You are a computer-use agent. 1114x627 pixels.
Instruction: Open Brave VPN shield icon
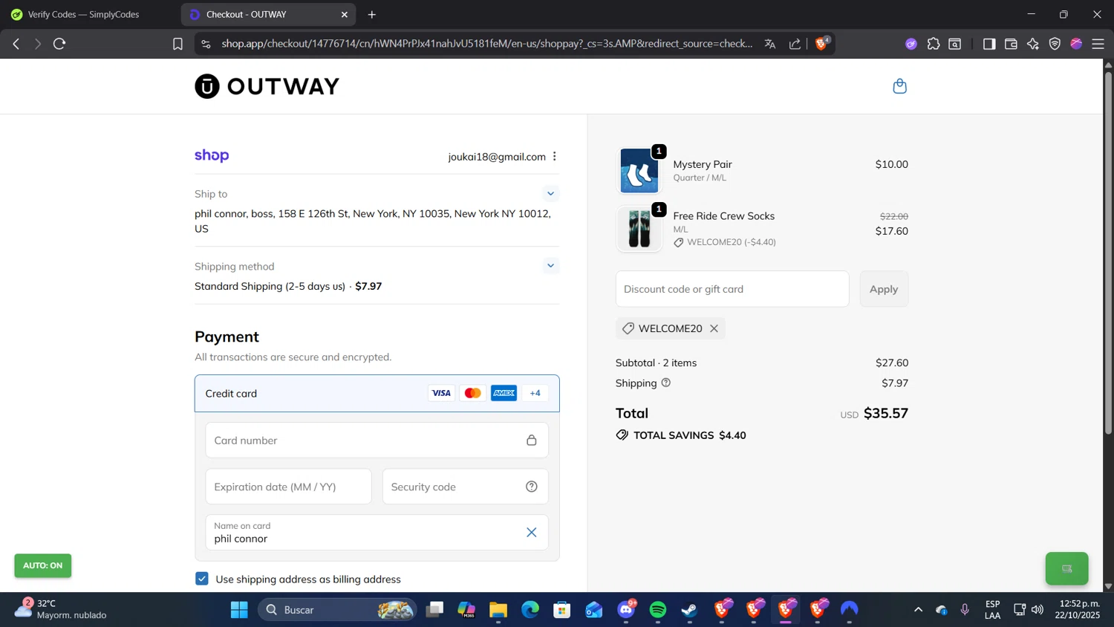(1055, 44)
